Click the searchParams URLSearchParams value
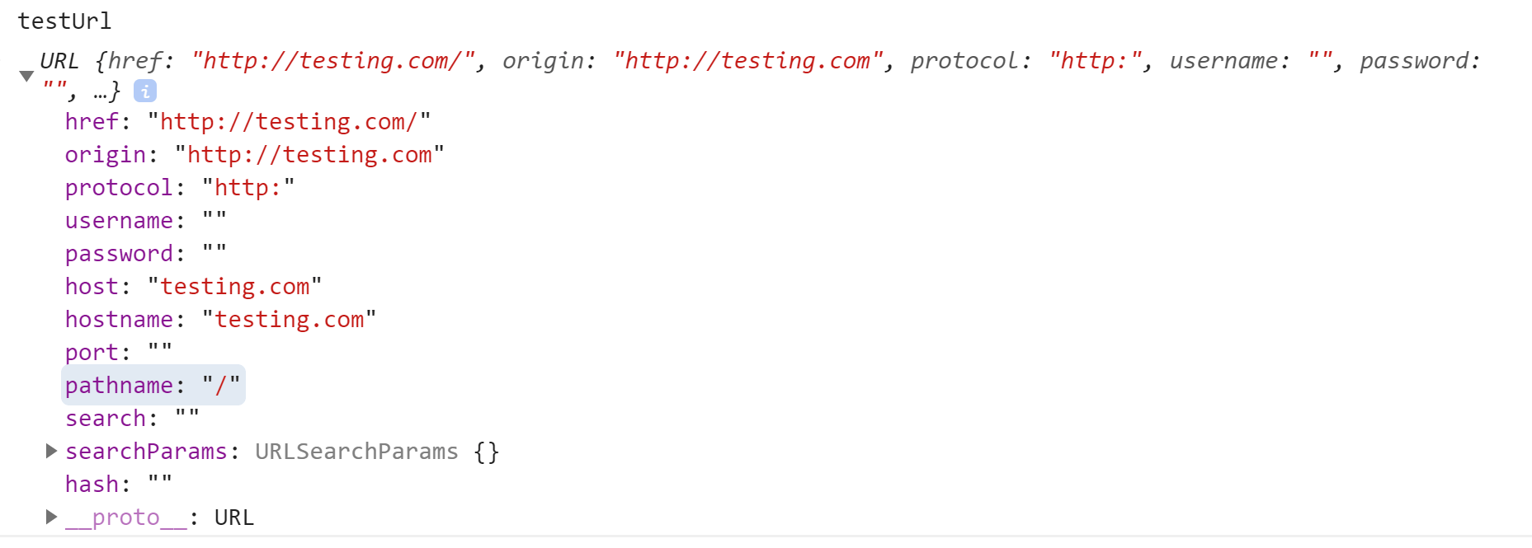The image size is (1532, 548). coord(374,451)
